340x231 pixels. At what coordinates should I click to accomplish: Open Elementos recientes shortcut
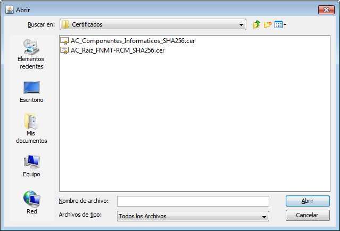pyautogui.click(x=31, y=54)
